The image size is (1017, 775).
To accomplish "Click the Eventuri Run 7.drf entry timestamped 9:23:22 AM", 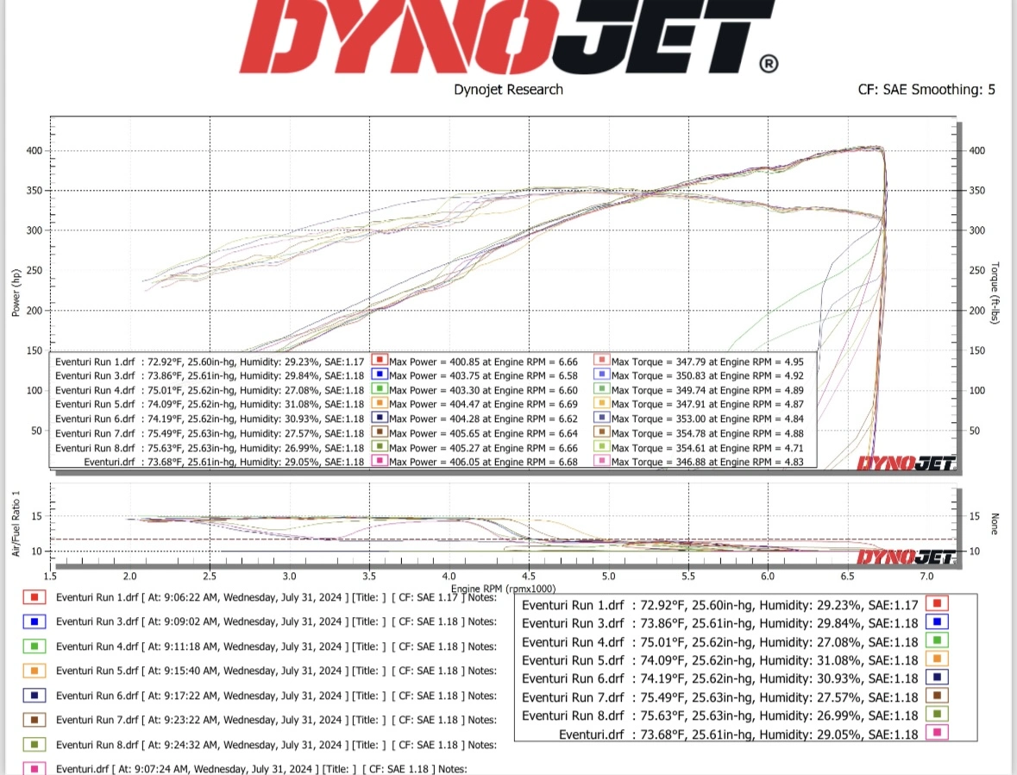I will click(x=276, y=720).
